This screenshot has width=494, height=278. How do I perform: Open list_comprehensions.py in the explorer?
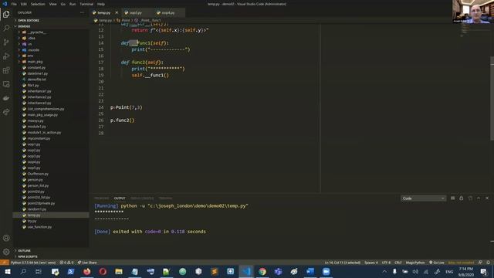(x=51, y=109)
